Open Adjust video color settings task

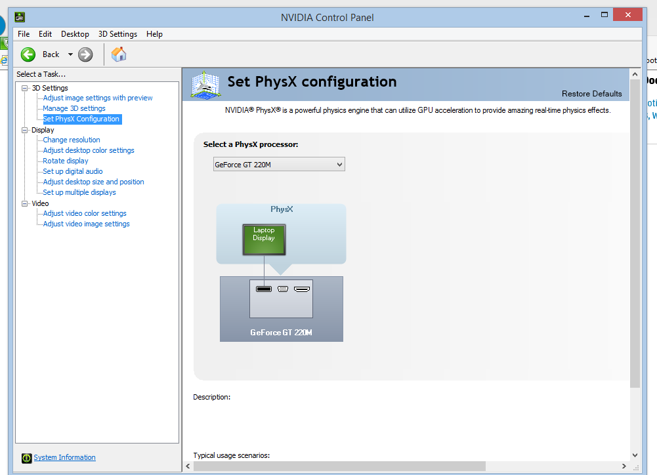[x=84, y=213]
